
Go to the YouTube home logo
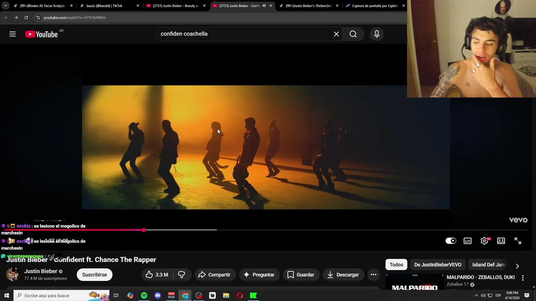point(41,34)
